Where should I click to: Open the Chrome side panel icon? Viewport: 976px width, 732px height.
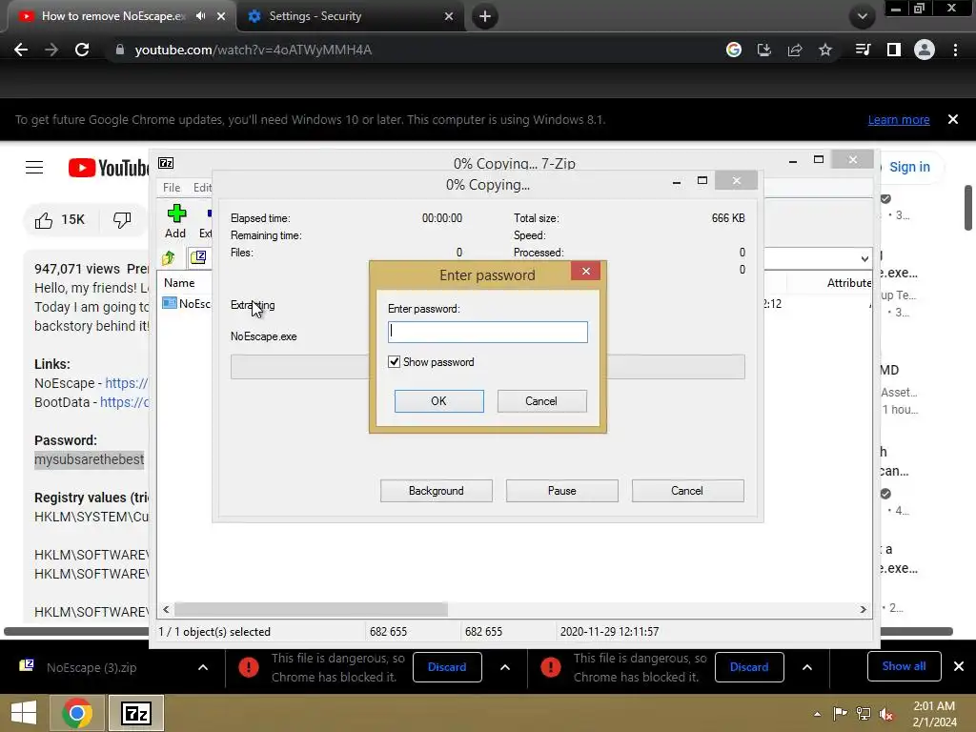coord(894,50)
